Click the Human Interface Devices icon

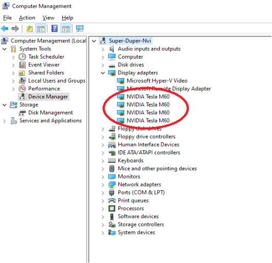[x=112, y=145]
